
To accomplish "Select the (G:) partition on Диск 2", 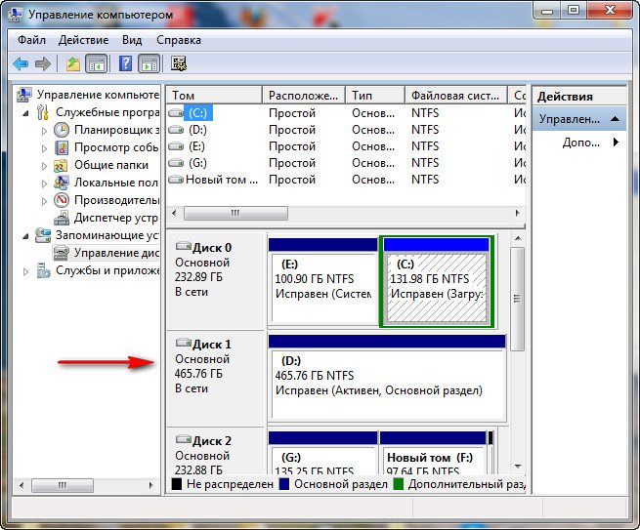I will click(x=322, y=453).
